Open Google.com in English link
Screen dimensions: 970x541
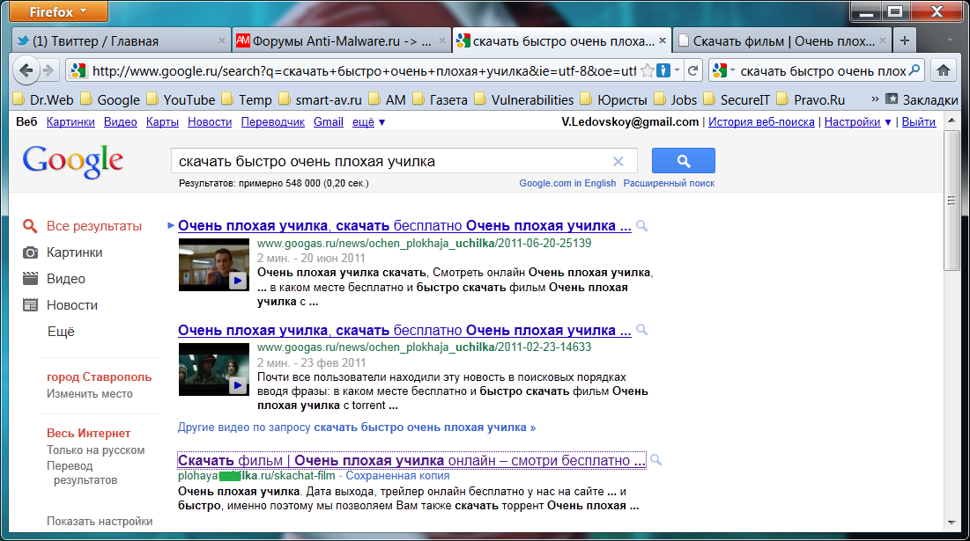coord(567,183)
